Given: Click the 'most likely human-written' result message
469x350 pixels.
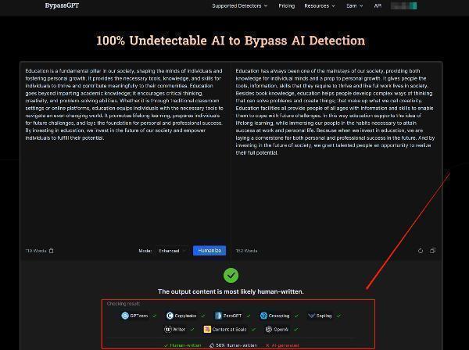Looking at the screenshot, I should click(x=231, y=291).
